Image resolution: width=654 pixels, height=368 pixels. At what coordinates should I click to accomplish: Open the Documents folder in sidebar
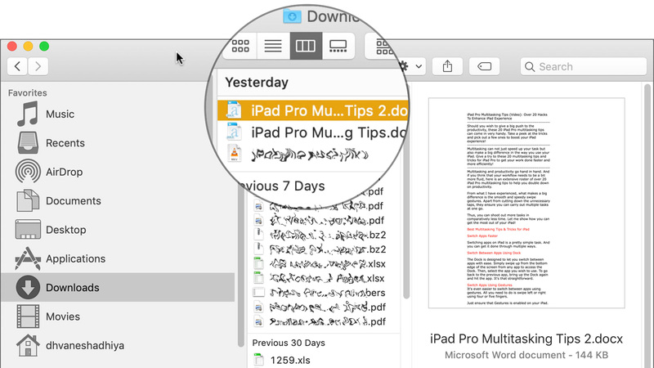click(73, 201)
